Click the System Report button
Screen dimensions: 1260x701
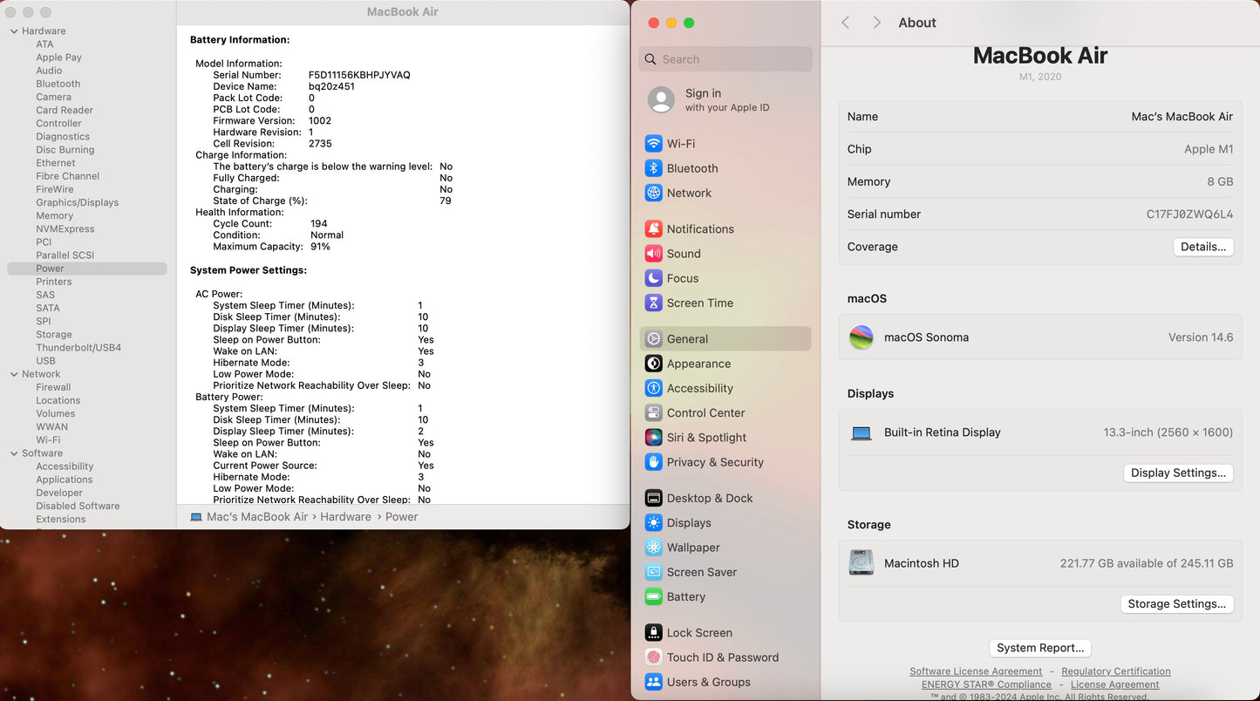(x=1039, y=648)
